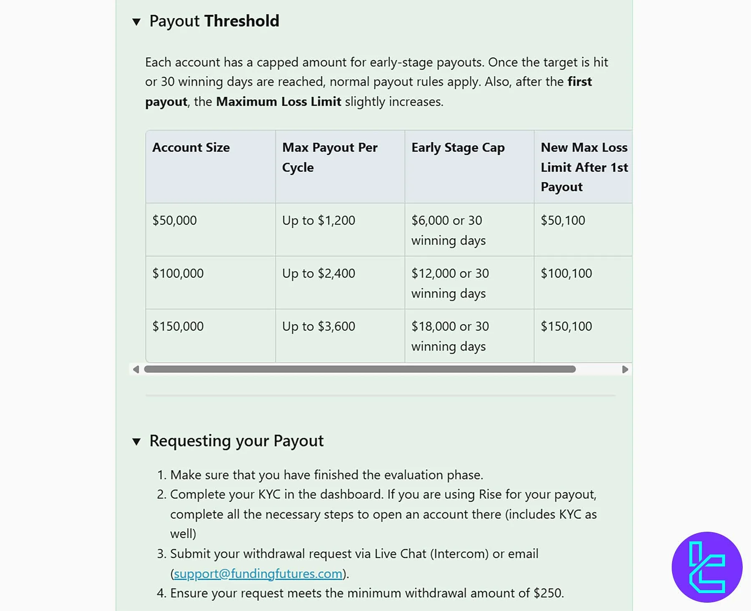Collapse the Requesting your Payout triangle
Image resolution: width=751 pixels, height=611 pixels.
coord(136,442)
